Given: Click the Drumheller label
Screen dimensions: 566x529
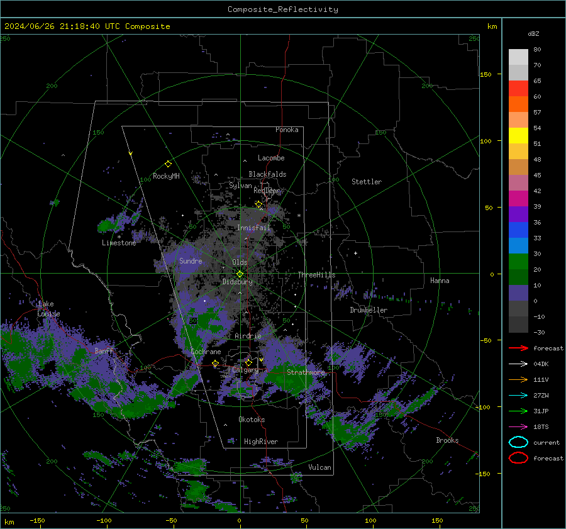Looking at the screenshot, I should point(369,310).
